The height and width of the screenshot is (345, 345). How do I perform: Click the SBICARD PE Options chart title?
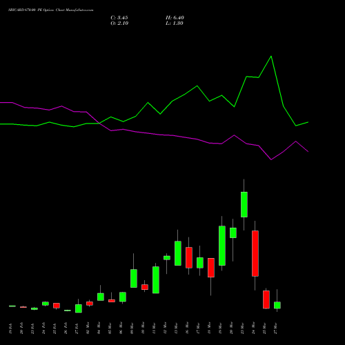coord(51,10)
